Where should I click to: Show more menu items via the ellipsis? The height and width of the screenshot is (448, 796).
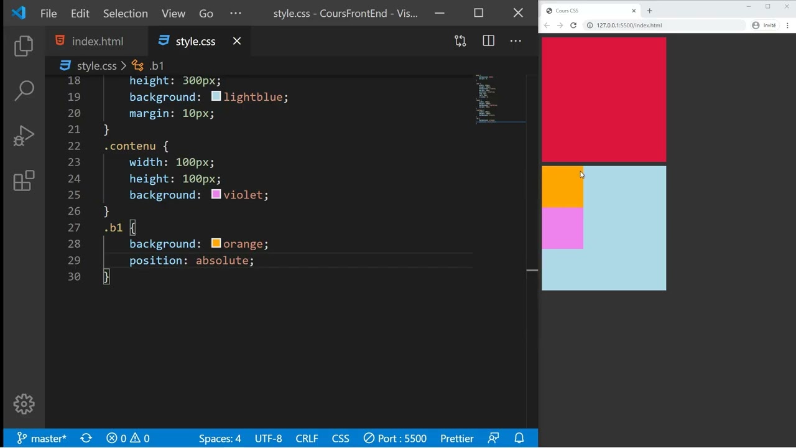point(236,13)
